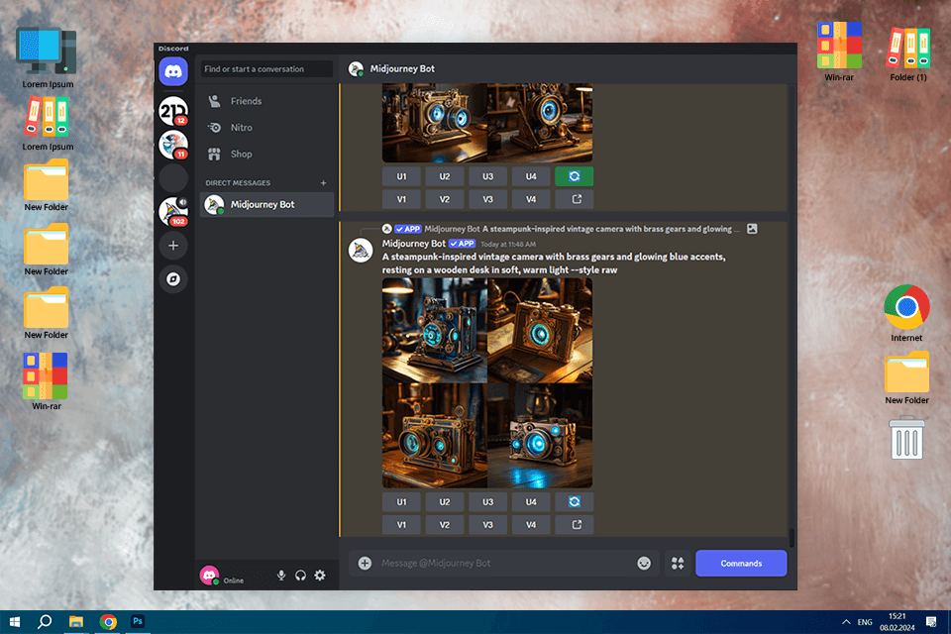Click V1 button under the lower image grid
The height and width of the screenshot is (634, 951).
401,525
